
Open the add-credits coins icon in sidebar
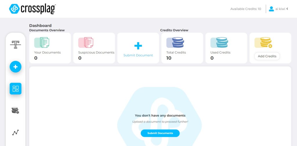point(15,110)
